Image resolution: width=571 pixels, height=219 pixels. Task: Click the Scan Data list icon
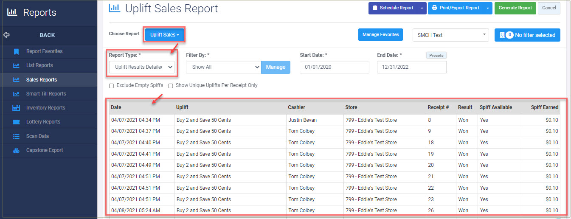click(16, 136)
